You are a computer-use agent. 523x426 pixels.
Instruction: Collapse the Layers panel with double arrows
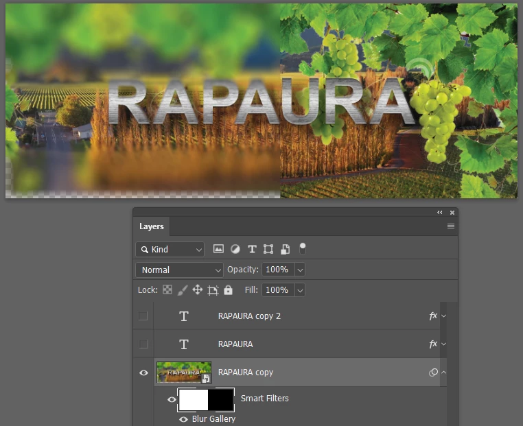click(x=440, y=213)
